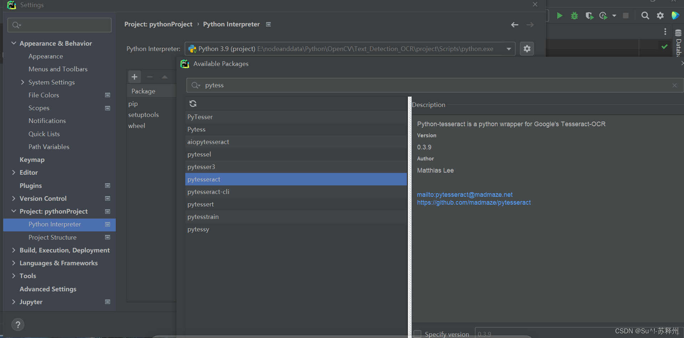Expand the Jupyter section

[x=14, y=302]
